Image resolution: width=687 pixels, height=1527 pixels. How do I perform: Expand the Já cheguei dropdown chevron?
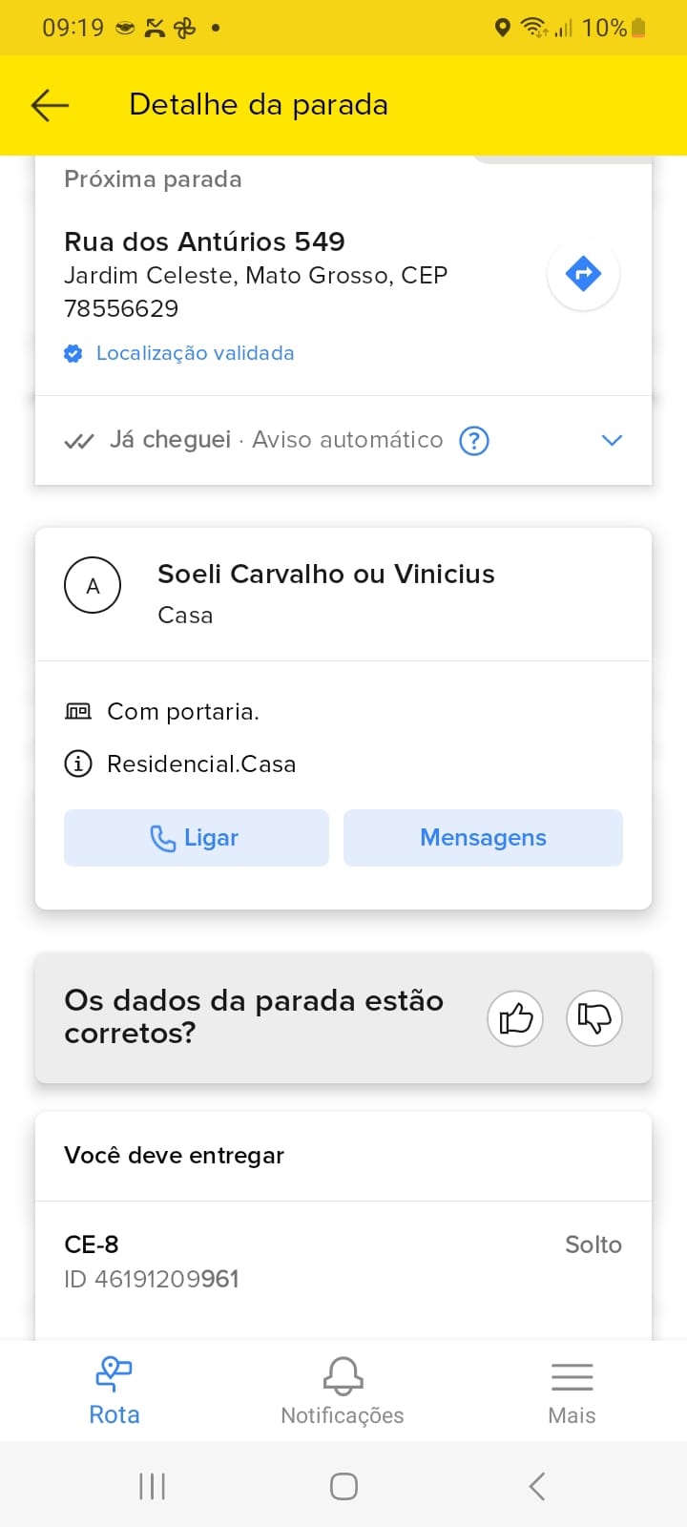[612, 440]
